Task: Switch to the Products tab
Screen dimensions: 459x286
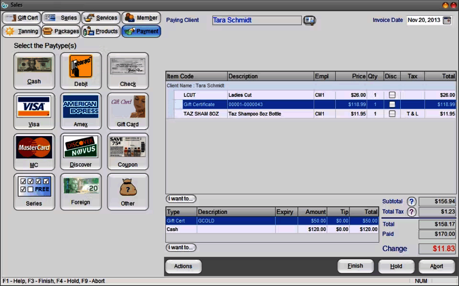Action: 101,32
